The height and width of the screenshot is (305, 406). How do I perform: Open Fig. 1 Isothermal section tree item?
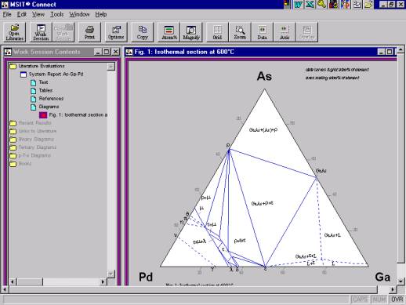[78, 114]
